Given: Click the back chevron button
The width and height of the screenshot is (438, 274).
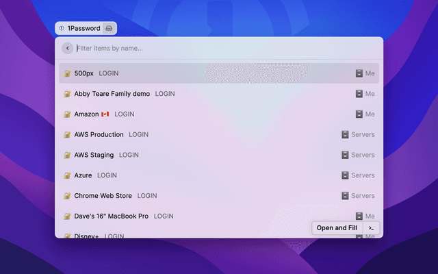Looking at the screenshot, I should click(67, 48).
